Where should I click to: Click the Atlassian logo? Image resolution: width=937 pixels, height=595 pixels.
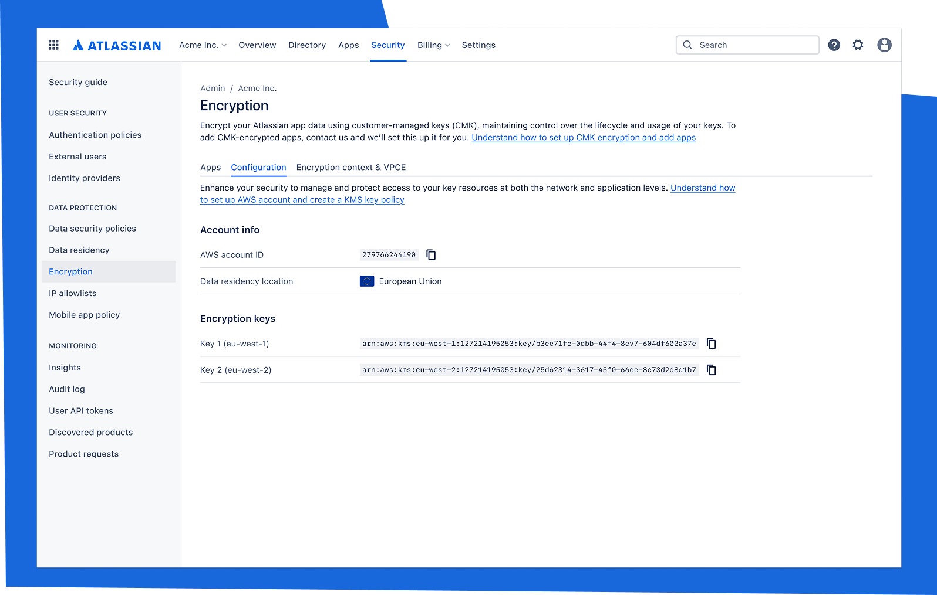point(117,45)
